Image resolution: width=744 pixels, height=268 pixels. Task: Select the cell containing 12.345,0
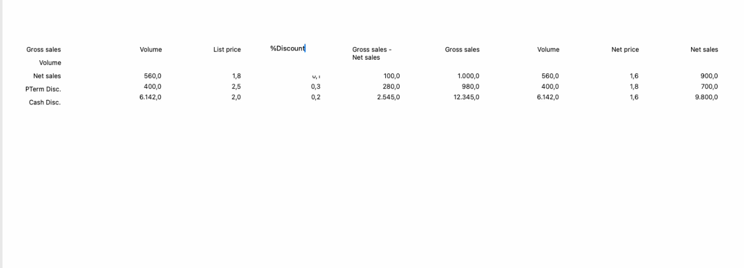[x=466, y=97]
